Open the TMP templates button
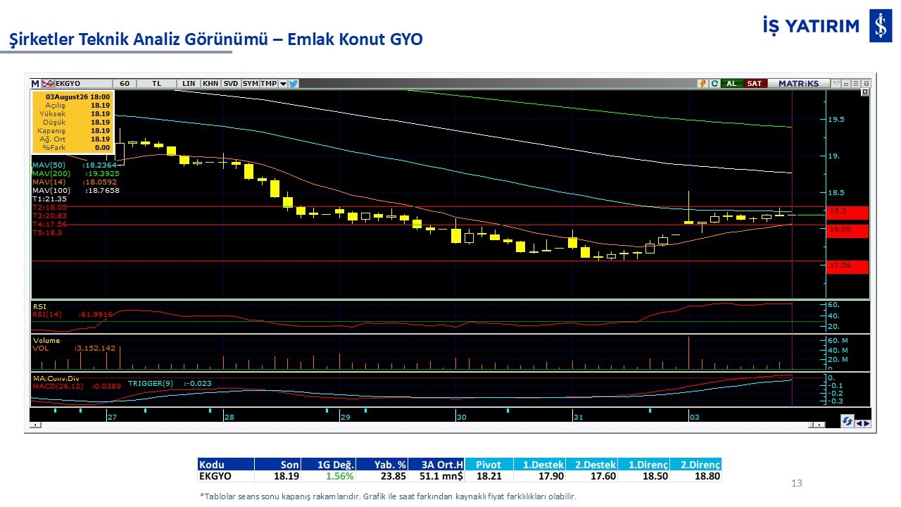This screenshot has height=507, width=901. click(269, 83)
